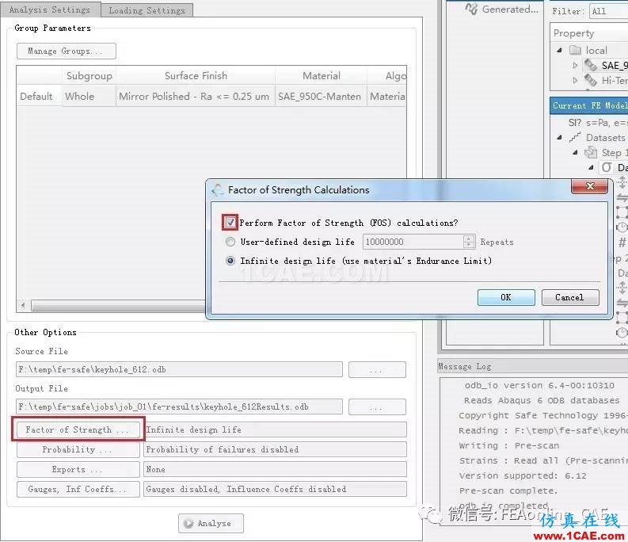The height and width of the screenshot is (542, 628).
Task: Click the Factor of Strength dialog title icon
Action: coord(218,189)
